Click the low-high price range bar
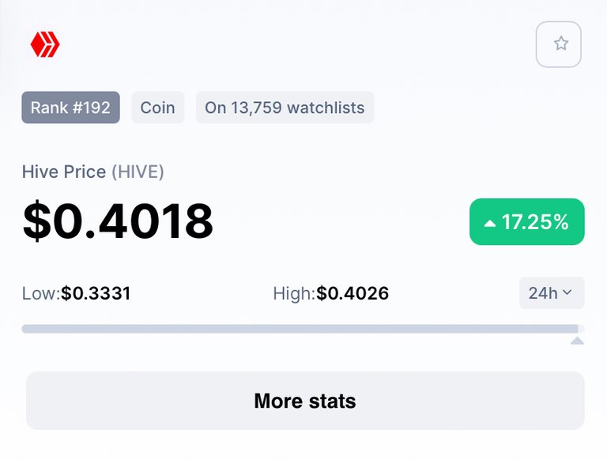 click(x=303, y=329)
